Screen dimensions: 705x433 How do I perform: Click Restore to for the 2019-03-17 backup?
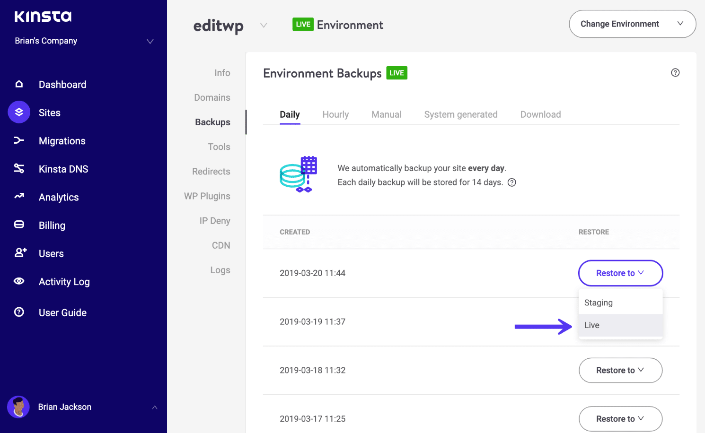[x=620, y=419]
